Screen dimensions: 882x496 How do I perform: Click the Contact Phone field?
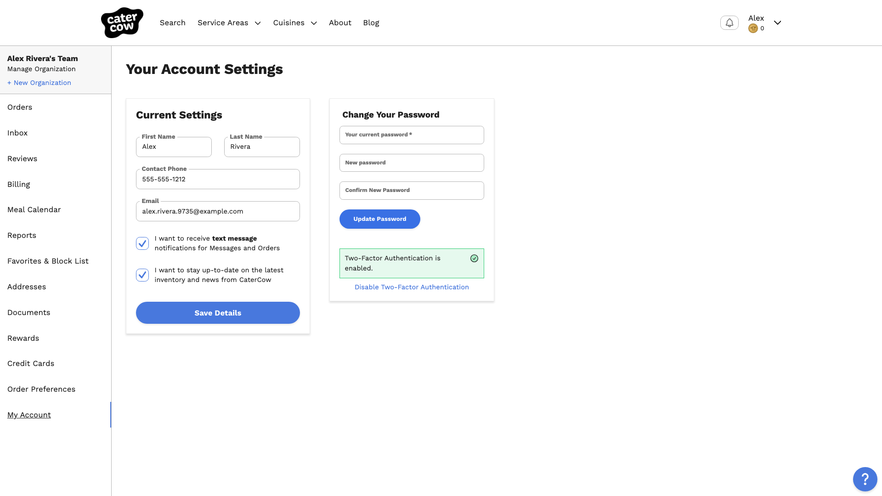[x=218, y=179]
